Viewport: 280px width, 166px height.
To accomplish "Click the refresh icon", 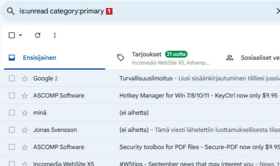I will pos(37,35).
